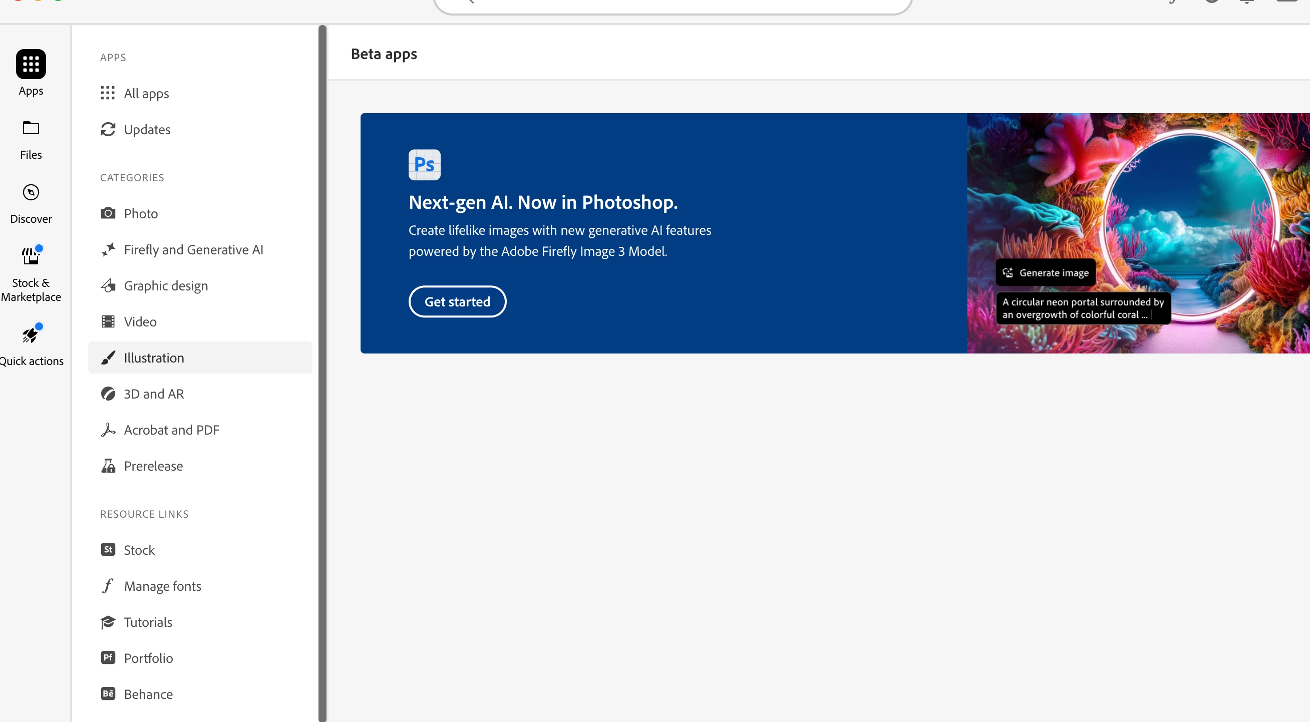1310x722 pixels.
Task: Click the Photo camera icon category
Action: [x=108, y=213]
